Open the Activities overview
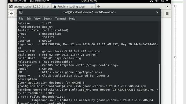The height and width of the screenshot is (104, 186). click(x=18, y=1)
